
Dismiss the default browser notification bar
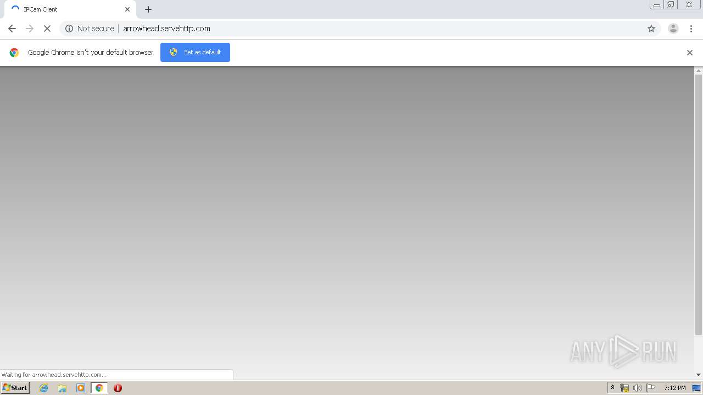point(690,53)
